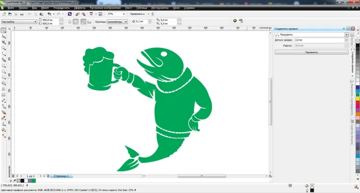Screen dimensions: 360x193
Task: Select the Ellipse tool in toolbox
Action: pos(3,72)
